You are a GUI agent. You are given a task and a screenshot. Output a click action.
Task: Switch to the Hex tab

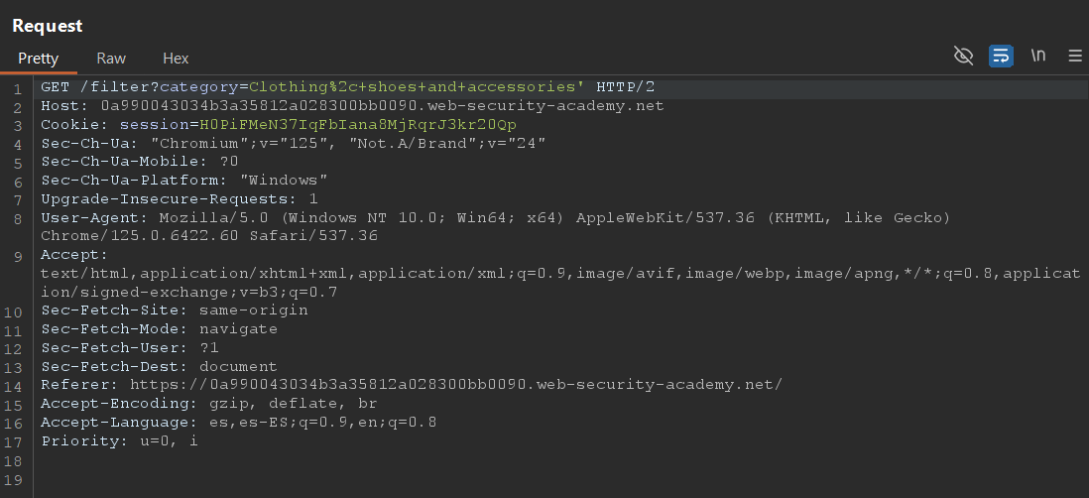(x=176, y=59)
